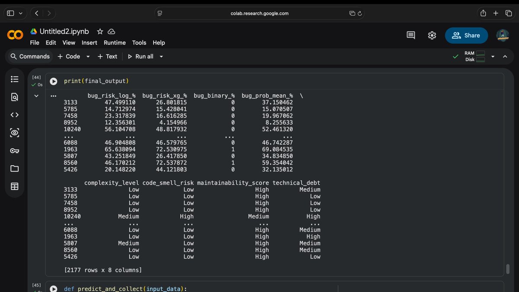Star the Untitled2.ipynb notebook
The width and height of the screenshot is (519, 292).
tap(100, 32)
